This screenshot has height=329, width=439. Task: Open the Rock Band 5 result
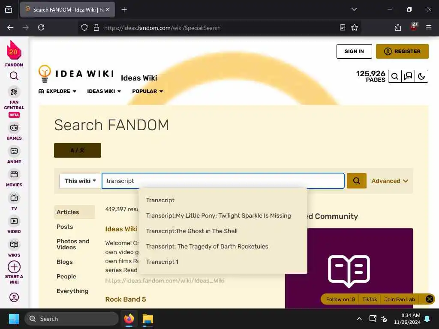coord(126,299)
